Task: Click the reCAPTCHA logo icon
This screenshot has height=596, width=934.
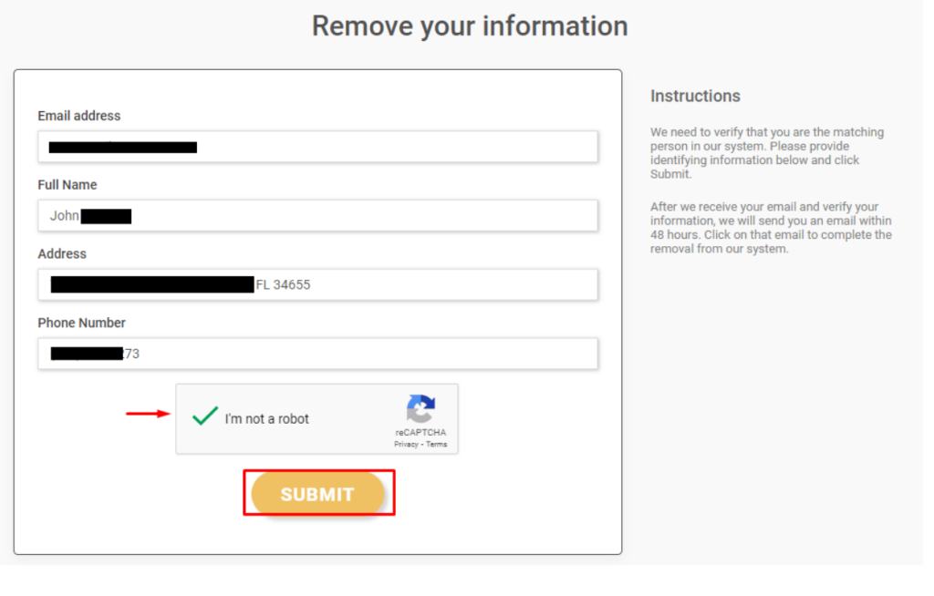Action: 420,409
